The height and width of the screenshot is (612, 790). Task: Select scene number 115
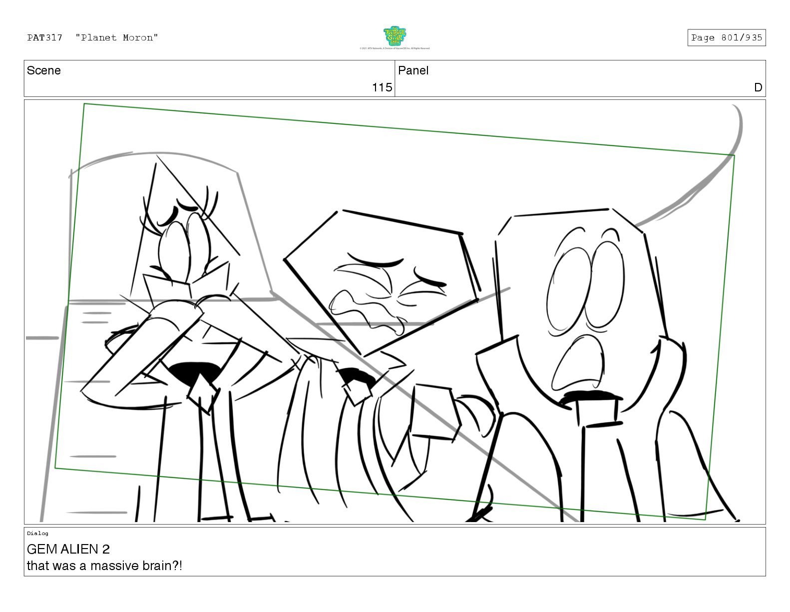point(382,87)
